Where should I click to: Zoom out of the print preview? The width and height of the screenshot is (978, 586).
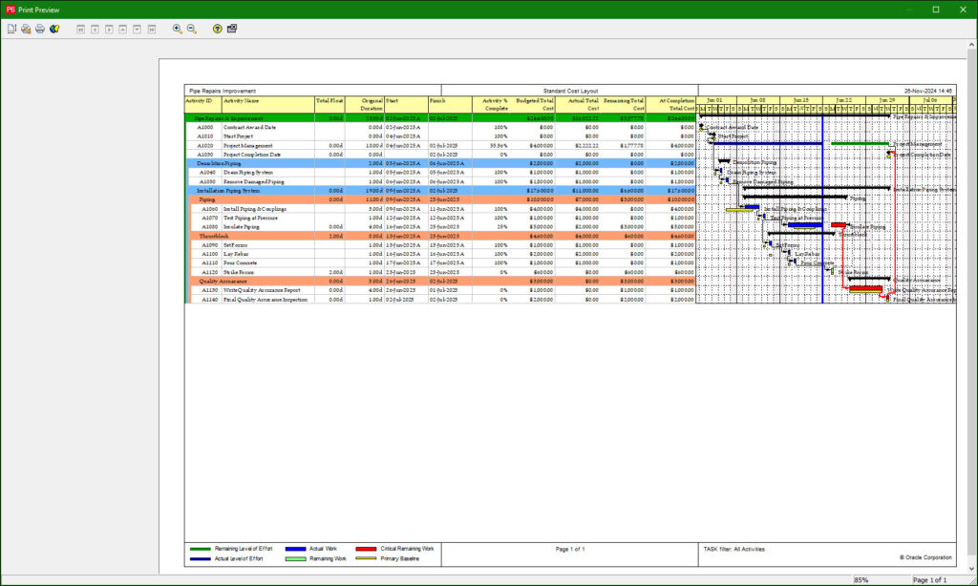pos(191,29)
